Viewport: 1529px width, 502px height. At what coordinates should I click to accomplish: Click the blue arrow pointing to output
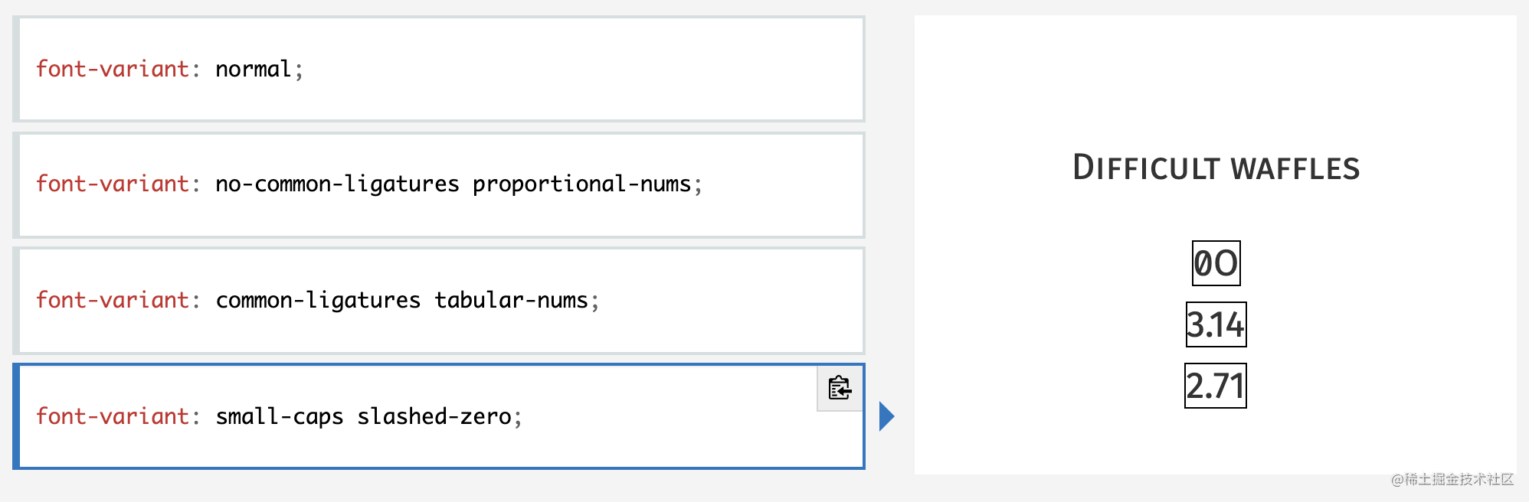click(x=887, y=416)
